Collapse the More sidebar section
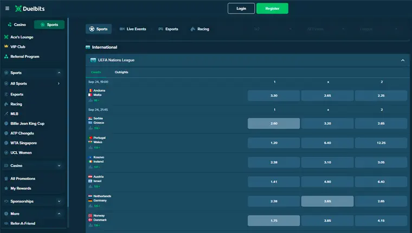Image resolution: width=412 pixels, height=233 pixels. [59, 213]
